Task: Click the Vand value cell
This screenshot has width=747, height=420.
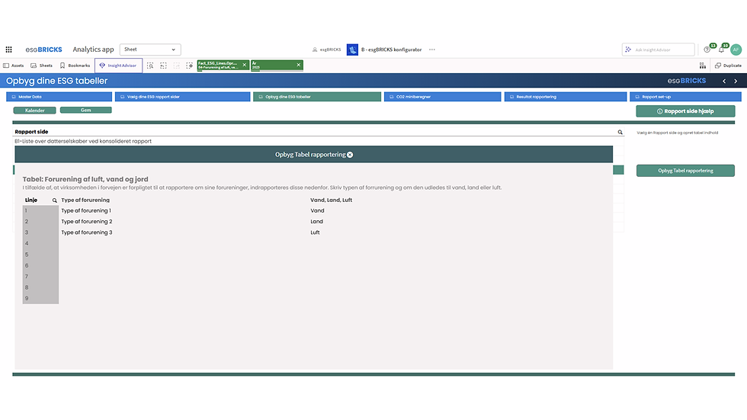Action: click(x=317, y=210)
